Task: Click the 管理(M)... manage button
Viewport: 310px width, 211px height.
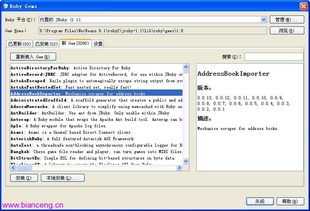Action: click(287, 20)
